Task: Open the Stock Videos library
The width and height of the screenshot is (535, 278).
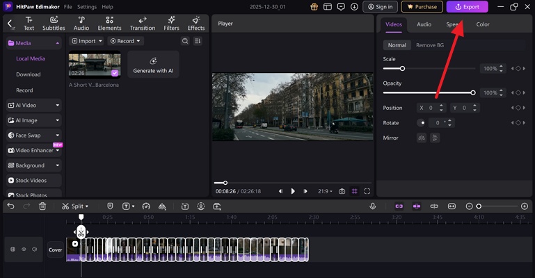Action: [34, 180]
